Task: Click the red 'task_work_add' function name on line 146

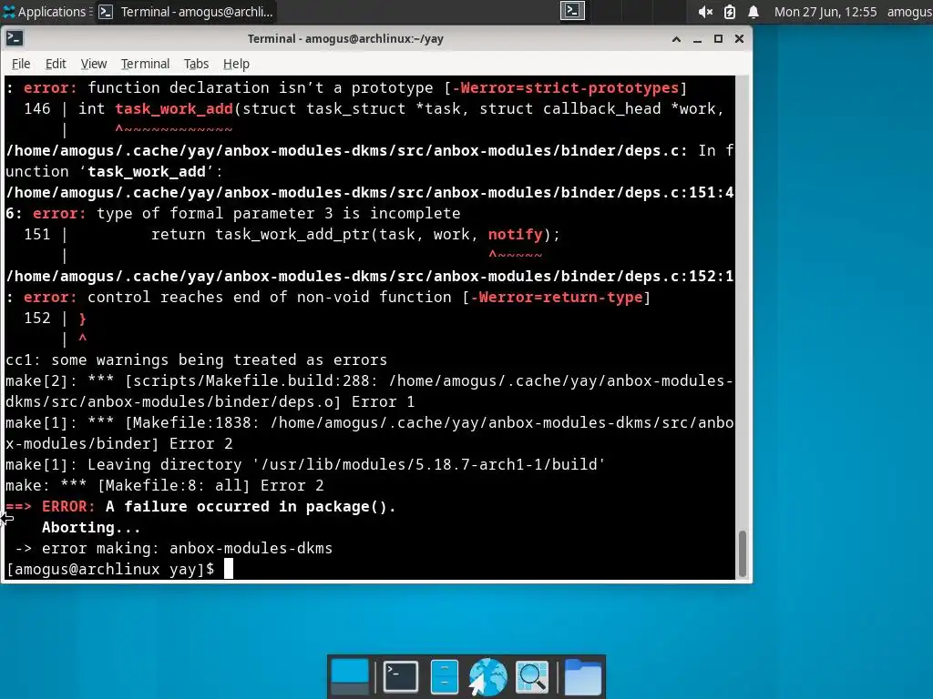Action: (x=174, y=109)
